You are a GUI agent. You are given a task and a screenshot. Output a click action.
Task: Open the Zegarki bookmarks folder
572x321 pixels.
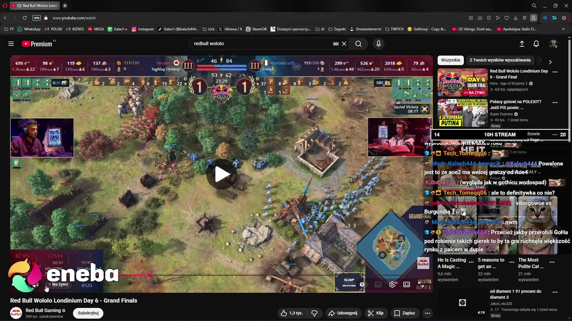point(336,29)
